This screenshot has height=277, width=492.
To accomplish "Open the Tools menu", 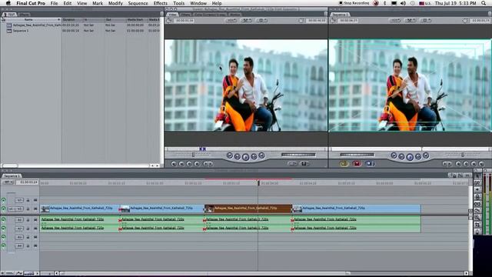I will click(178, 3).
